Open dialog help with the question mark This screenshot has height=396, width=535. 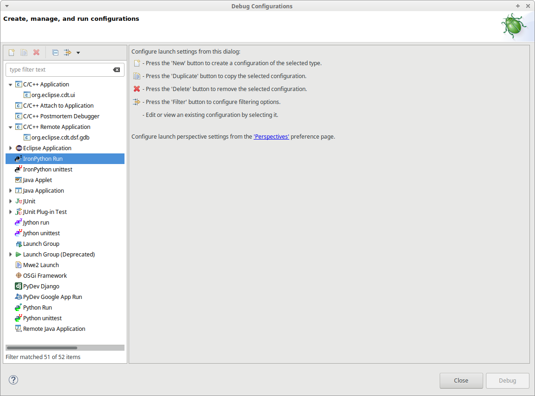13,380
